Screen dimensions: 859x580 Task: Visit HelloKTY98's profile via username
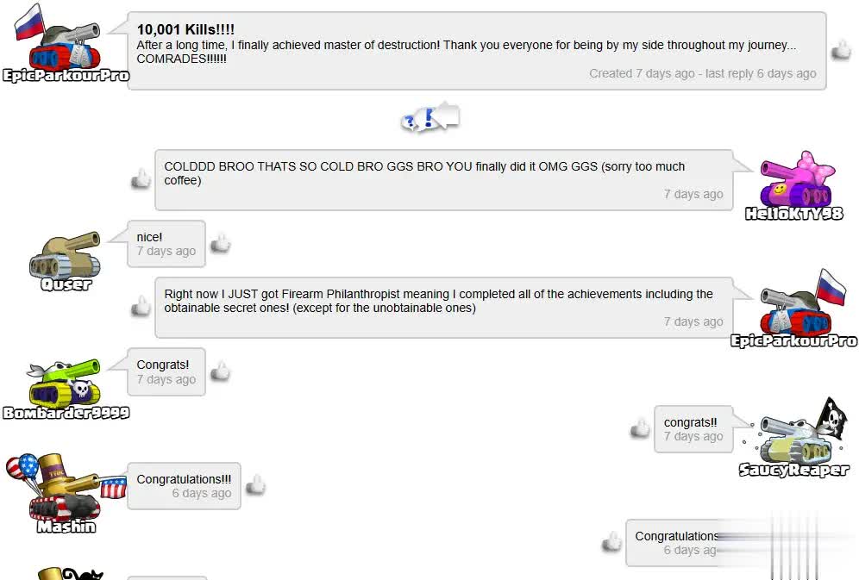point(793,214)
